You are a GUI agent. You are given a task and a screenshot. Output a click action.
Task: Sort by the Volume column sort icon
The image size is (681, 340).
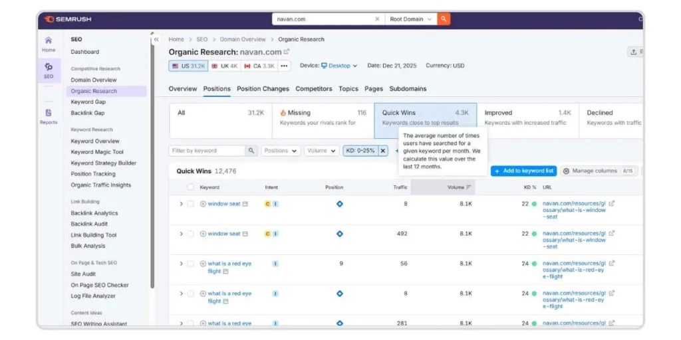coord(469,187)
